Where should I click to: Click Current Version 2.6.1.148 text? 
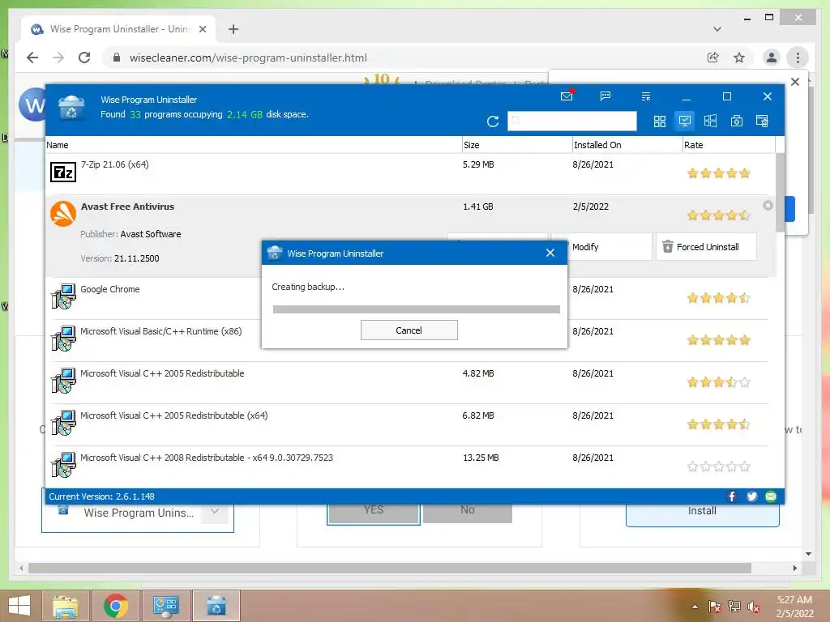click(101, 496)
